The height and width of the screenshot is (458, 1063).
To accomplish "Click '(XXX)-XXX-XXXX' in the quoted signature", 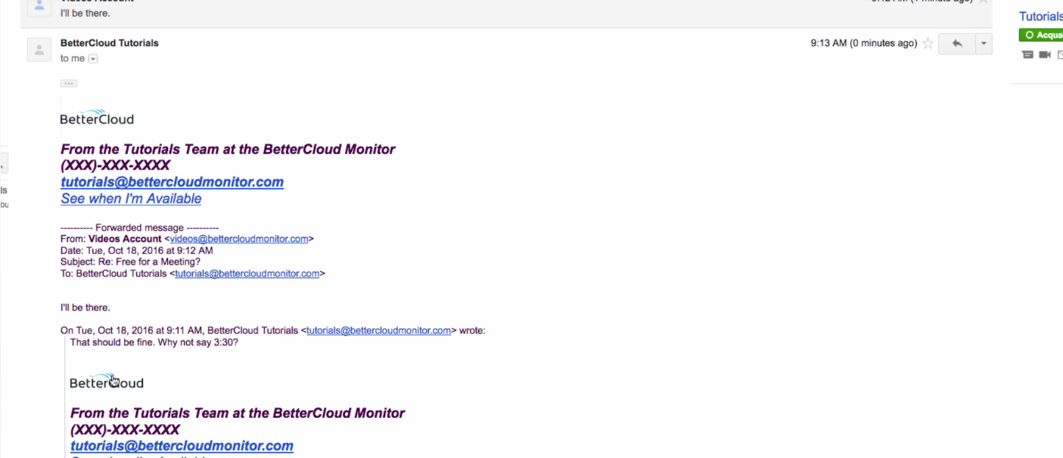I will pyautogui.click(x=125, y=429).
